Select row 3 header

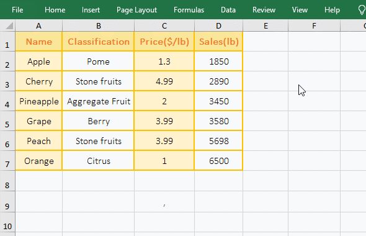[x=7, y=81]
